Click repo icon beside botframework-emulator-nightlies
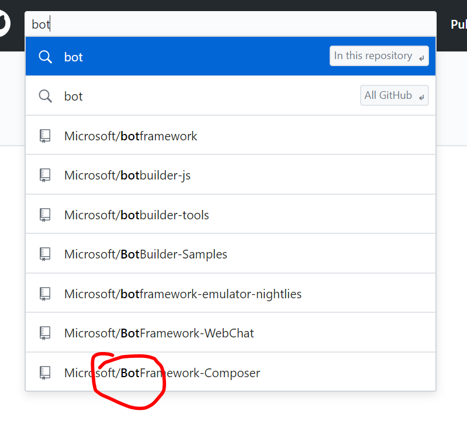The width and height of the screenshot is (467, 438). tap(45, 294)
